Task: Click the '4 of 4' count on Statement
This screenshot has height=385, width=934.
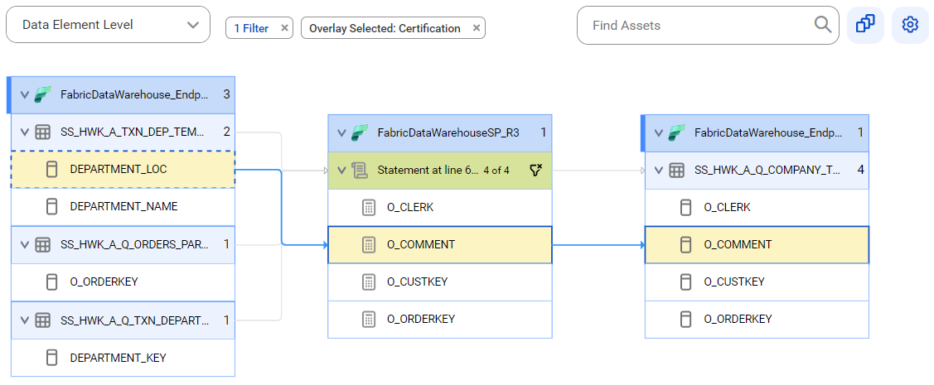Action: tap(496, 171)
